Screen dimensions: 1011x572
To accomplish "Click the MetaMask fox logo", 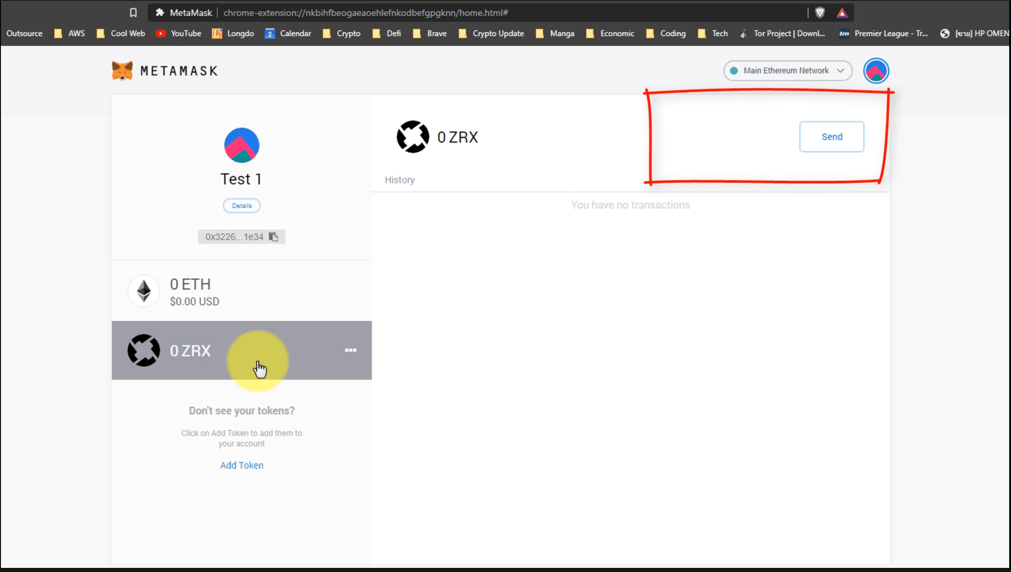I will [122, 71].
